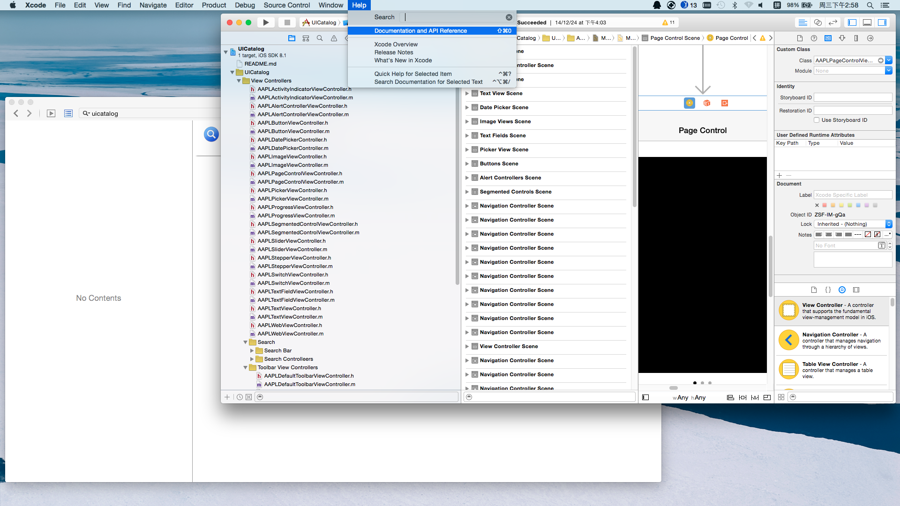Open the Align constraints menu
900x506 pixels.
730,397
